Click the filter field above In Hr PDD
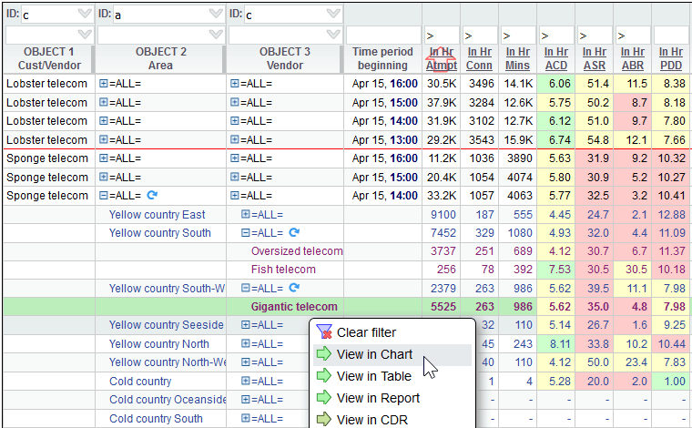 tap(671, 36)
